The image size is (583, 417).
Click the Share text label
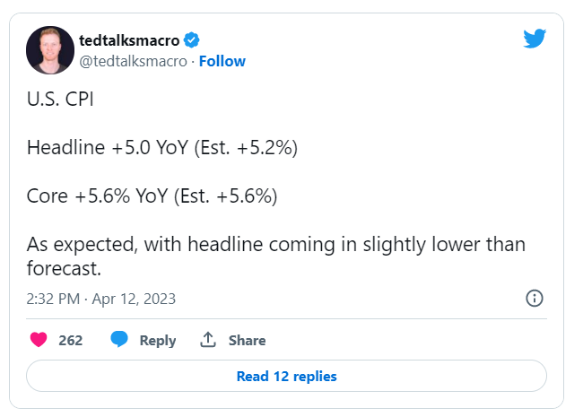247,341
